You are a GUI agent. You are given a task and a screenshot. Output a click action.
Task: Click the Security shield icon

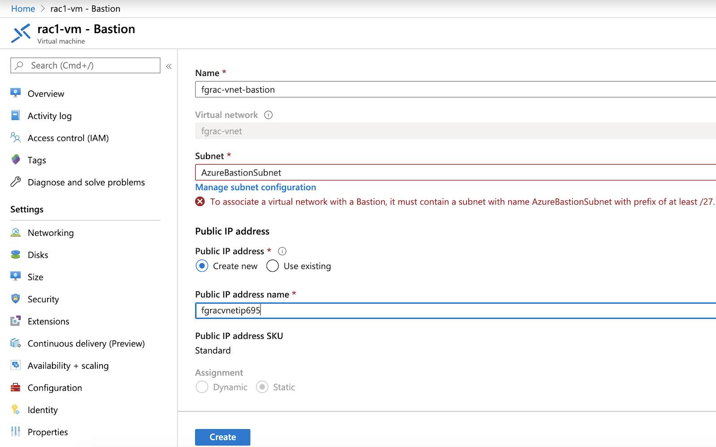click(x=15, y=299)
